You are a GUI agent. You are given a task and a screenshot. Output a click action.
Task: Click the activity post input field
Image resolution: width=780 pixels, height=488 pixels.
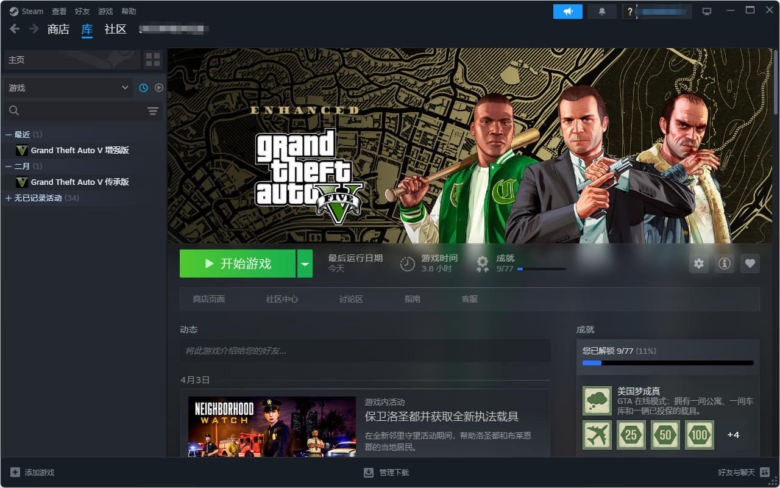pyautogui.click(x=364, y=351)
